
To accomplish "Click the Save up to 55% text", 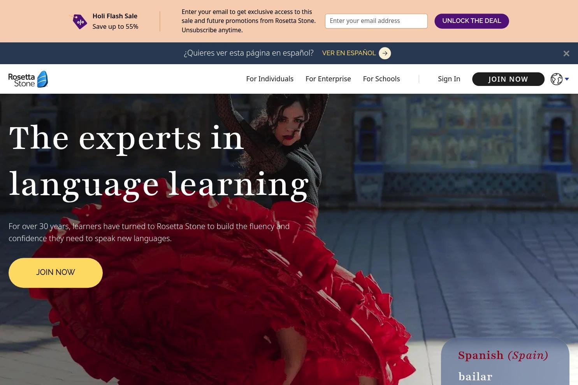I will click(x=115, y=26).
